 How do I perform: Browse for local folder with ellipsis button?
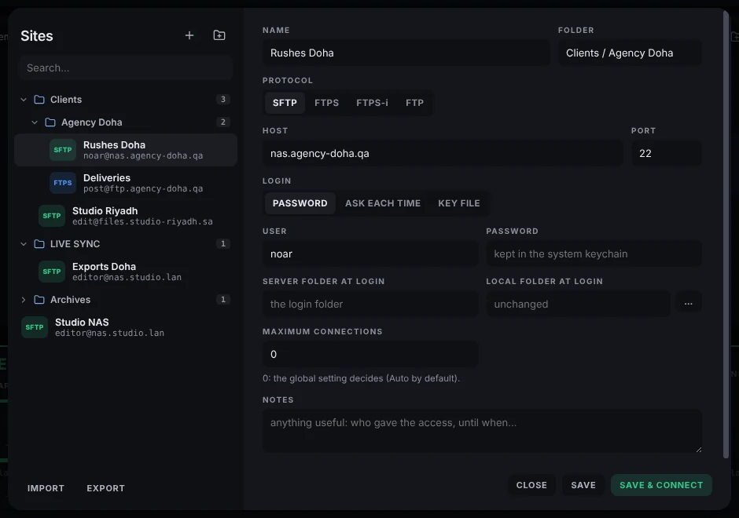(x=688, y=304)
